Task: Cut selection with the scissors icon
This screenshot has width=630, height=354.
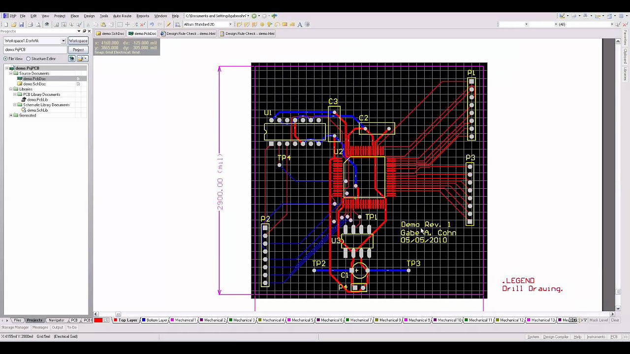Action: point(88,24)
